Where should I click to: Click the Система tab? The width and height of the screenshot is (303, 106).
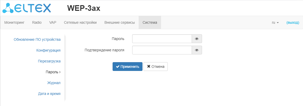coord(150,22)
